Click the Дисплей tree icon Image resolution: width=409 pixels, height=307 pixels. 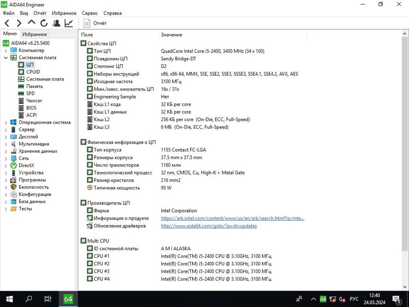click(13, 137)
